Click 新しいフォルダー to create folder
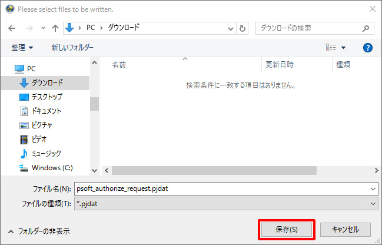382x245 pixels. click(72, 47)
